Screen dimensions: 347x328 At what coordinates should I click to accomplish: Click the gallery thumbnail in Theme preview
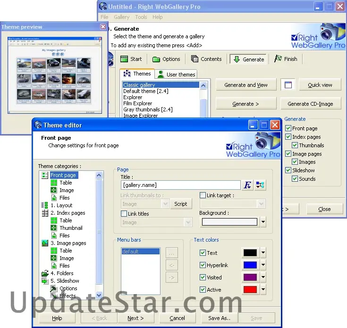(x=55, y=75)
